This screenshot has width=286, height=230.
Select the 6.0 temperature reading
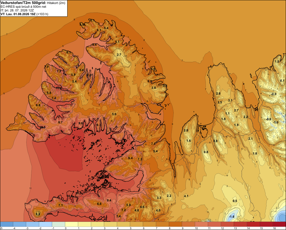point(82,24)
